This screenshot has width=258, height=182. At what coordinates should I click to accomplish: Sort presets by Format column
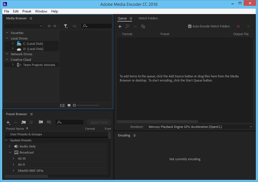click(x=90, y=129)
